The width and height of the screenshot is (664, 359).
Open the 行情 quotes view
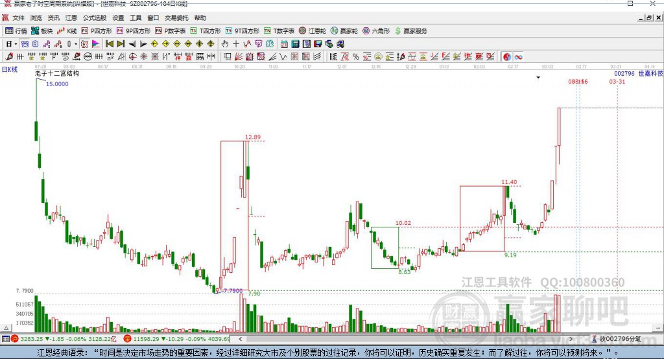tap(16, 31)
